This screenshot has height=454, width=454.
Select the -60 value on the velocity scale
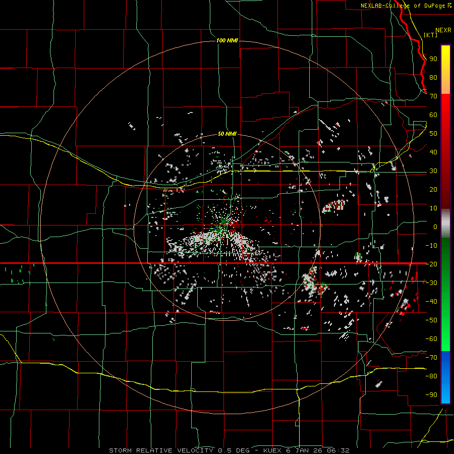point(431,339)
